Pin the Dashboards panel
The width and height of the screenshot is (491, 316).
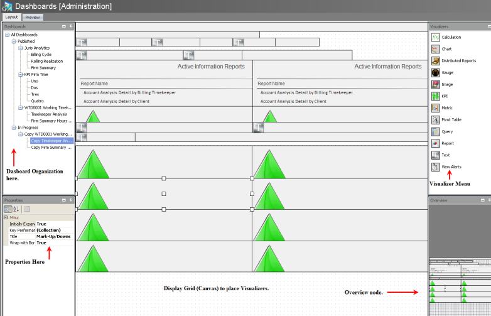point(71,26)
